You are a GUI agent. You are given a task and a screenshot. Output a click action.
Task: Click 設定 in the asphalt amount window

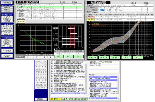pos(59,56)
